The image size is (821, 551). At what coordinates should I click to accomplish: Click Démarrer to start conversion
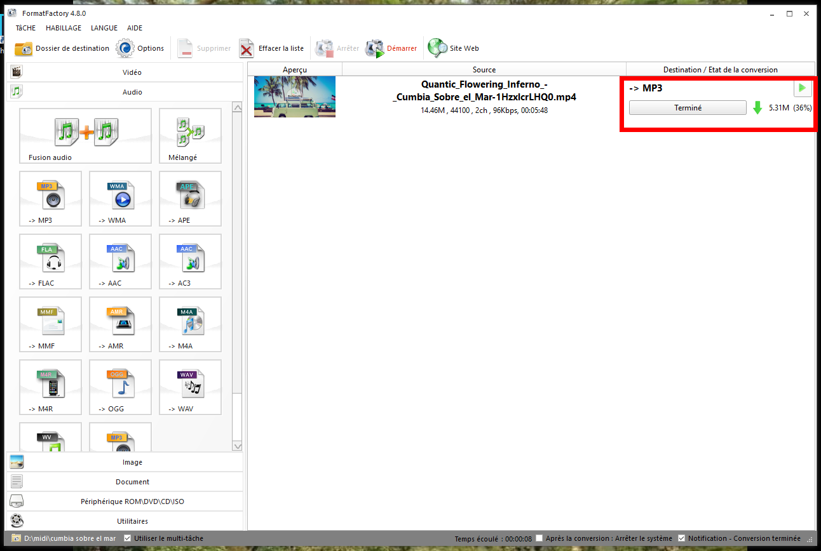click(x=392, y=48)
